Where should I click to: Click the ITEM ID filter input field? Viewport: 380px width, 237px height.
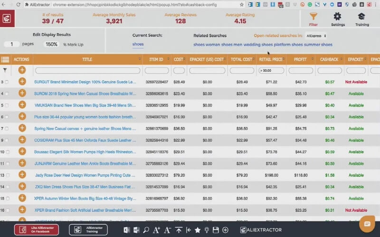(x=157, y=70)
